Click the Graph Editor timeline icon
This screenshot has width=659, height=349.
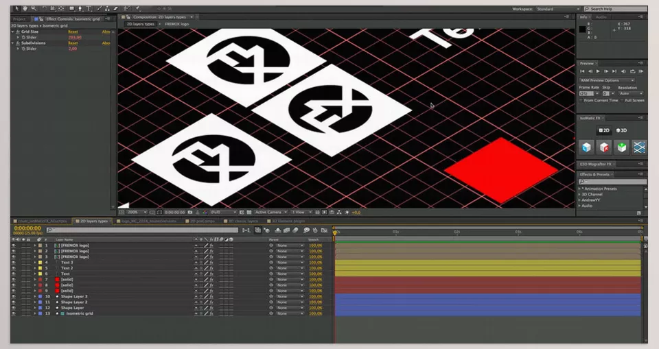point(324,230)
